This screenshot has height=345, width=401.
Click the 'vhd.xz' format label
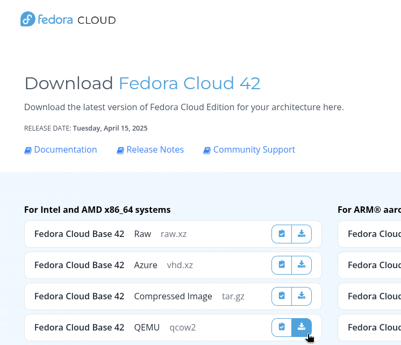pos(180,265)
